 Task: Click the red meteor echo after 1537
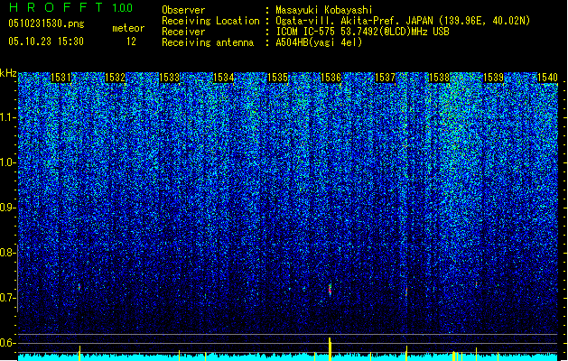406,292
